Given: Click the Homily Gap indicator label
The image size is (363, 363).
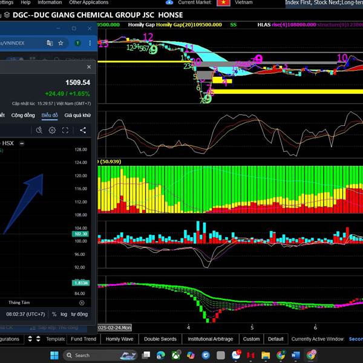Looking at the screenshot, I should pos(141,25).
